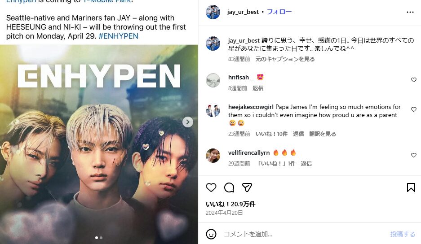Open comments via speech bubble icon
Image resolution: width=421 pixels, height=244 pixels.
(229, 187)
